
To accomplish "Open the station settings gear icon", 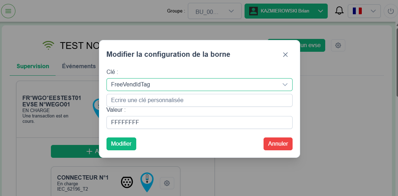I will 338,45.
